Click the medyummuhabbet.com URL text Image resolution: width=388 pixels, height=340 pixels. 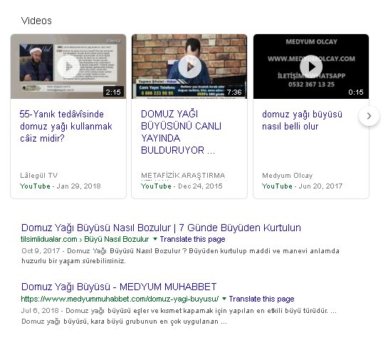pyautogui.click(x=120, y=299)
